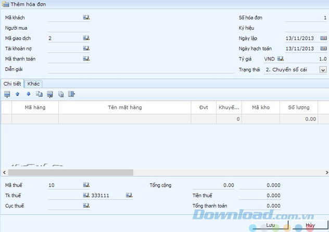Move row up with the up arrow
Screen dimensions: 329x232
coord(17,94)
